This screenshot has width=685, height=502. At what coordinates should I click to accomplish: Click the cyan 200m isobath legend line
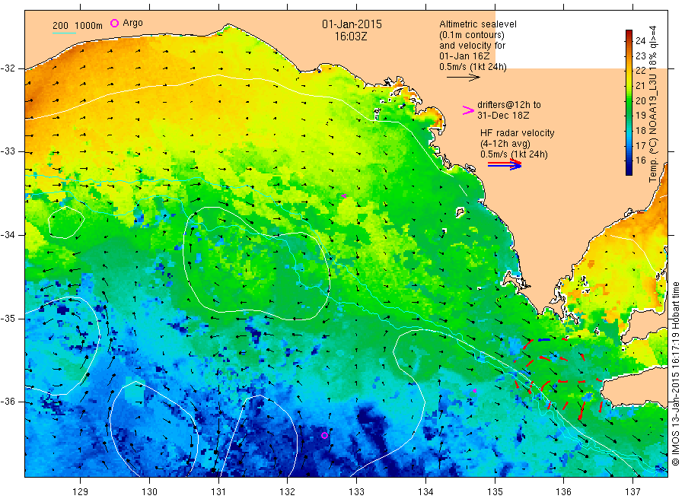tap(64, 33)
